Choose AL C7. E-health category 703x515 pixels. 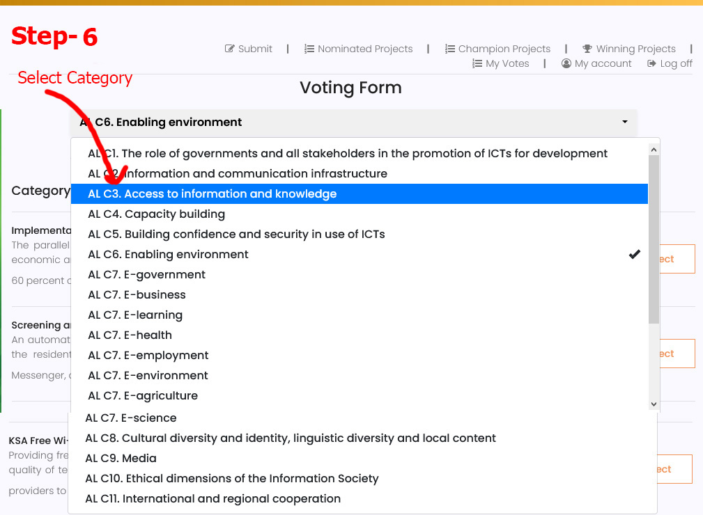click(x=359, y=335)
